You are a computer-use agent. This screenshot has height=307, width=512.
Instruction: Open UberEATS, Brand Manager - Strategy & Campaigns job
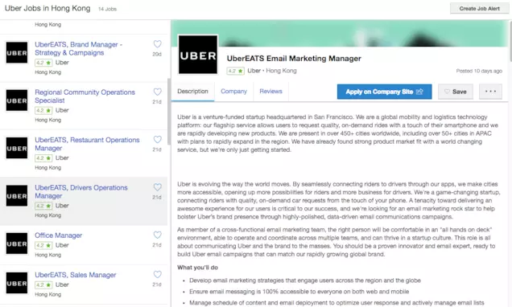pos(78,48)
